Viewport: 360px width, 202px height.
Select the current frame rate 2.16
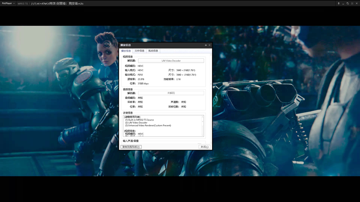(x=179, y=79)
